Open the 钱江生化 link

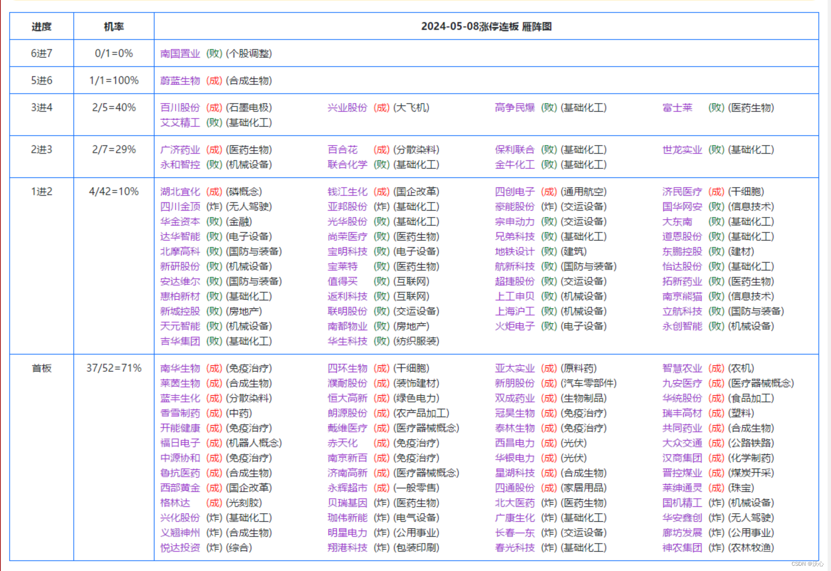348,192
